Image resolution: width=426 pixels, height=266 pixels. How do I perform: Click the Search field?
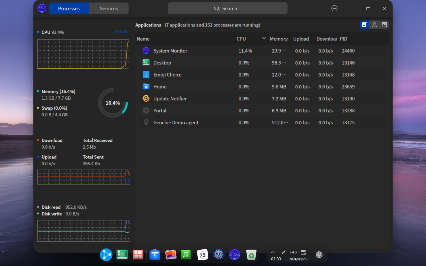coord(228,8)
